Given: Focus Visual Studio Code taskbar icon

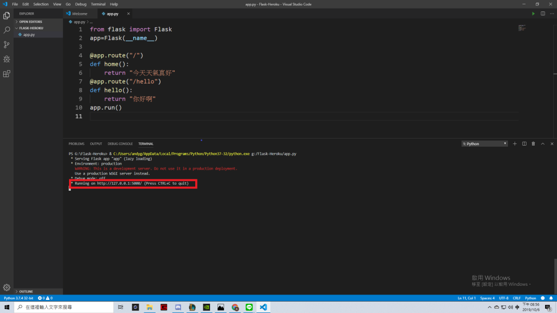Looking at the screenshot, I should (263, 307).
